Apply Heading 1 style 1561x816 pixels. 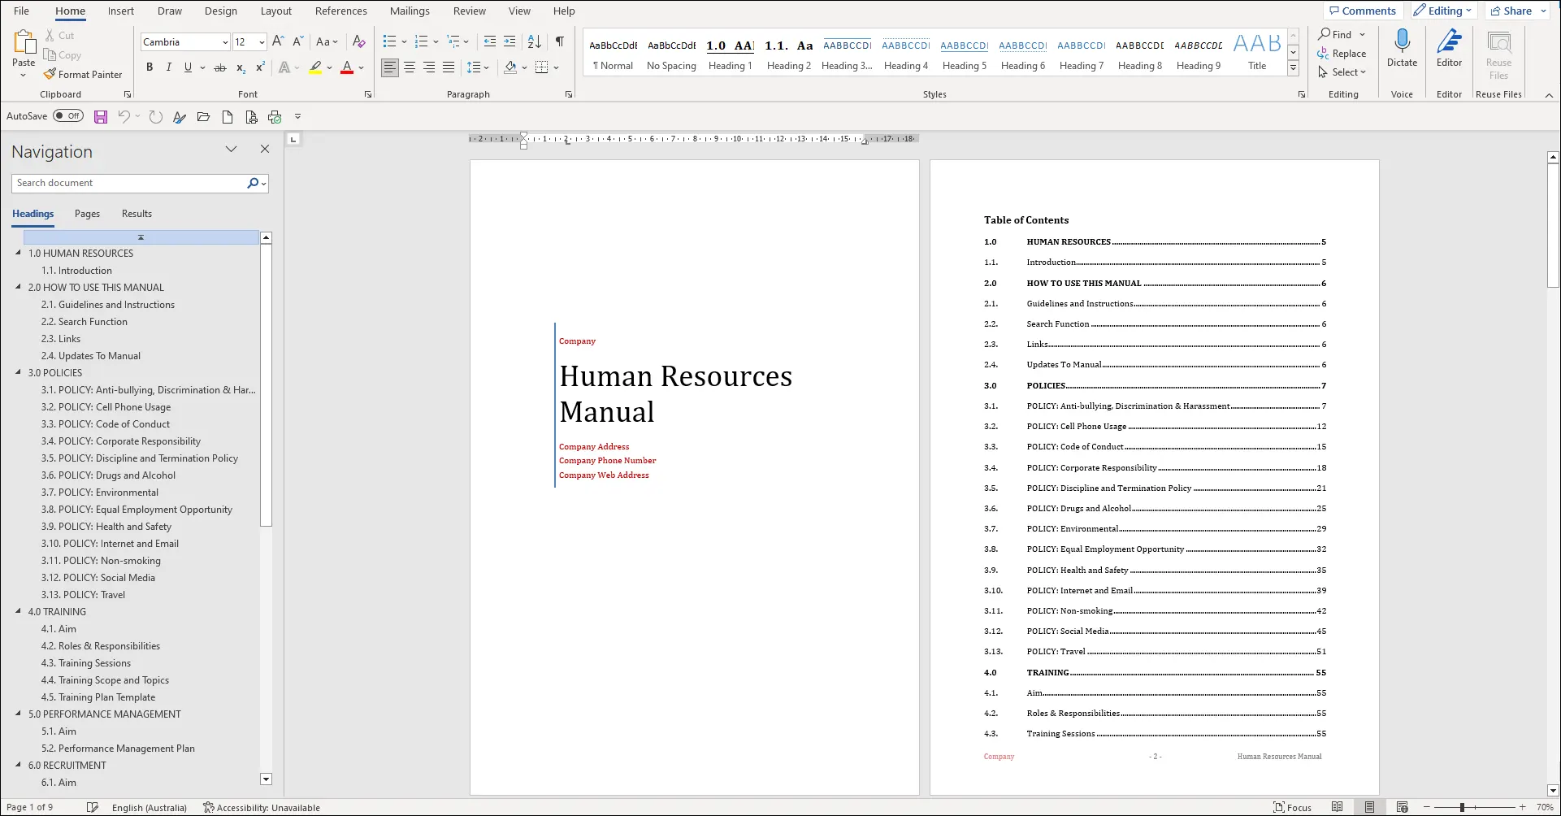(730, 54)
